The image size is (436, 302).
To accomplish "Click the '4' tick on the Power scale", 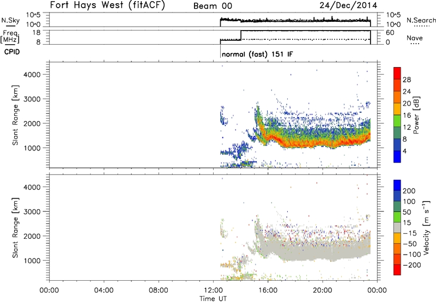I will click(x=404, y=151).
